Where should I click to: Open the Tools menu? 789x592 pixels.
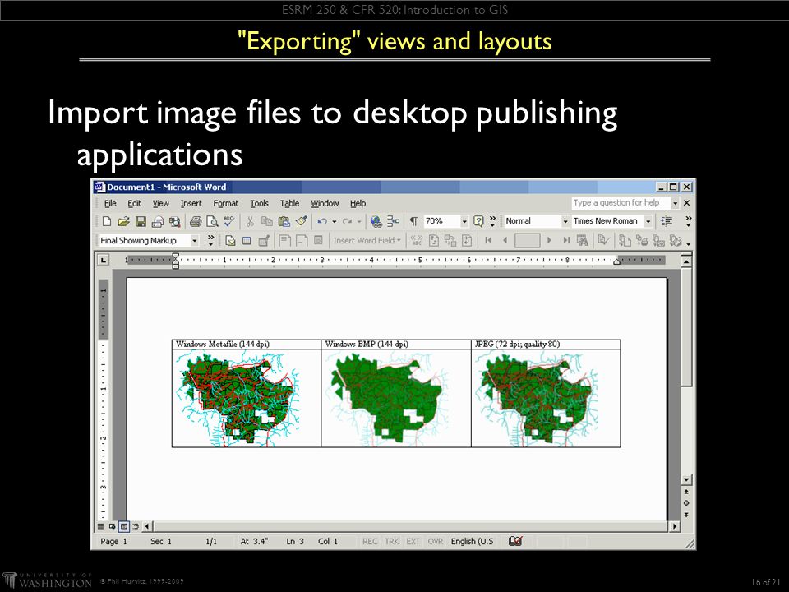[259, 203]
